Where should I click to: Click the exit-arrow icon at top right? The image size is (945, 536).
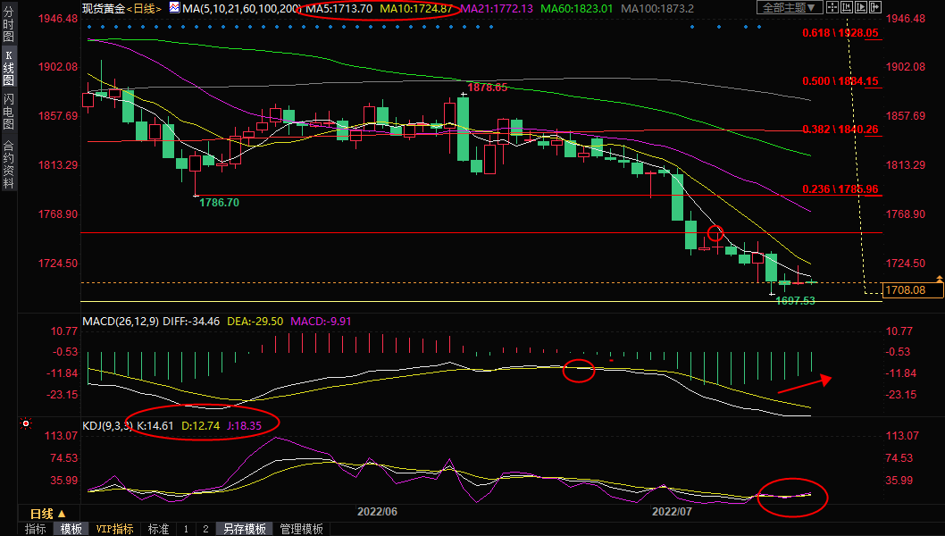pos(875,7)
